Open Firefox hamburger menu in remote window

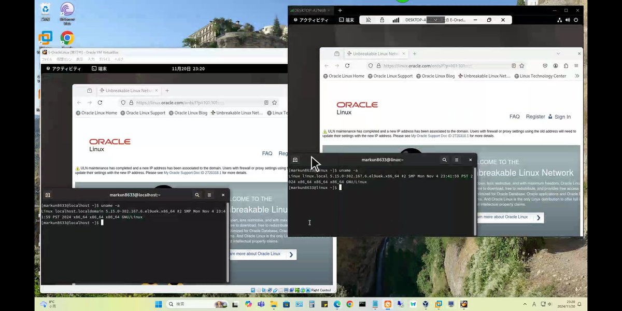tap(575, 66)
